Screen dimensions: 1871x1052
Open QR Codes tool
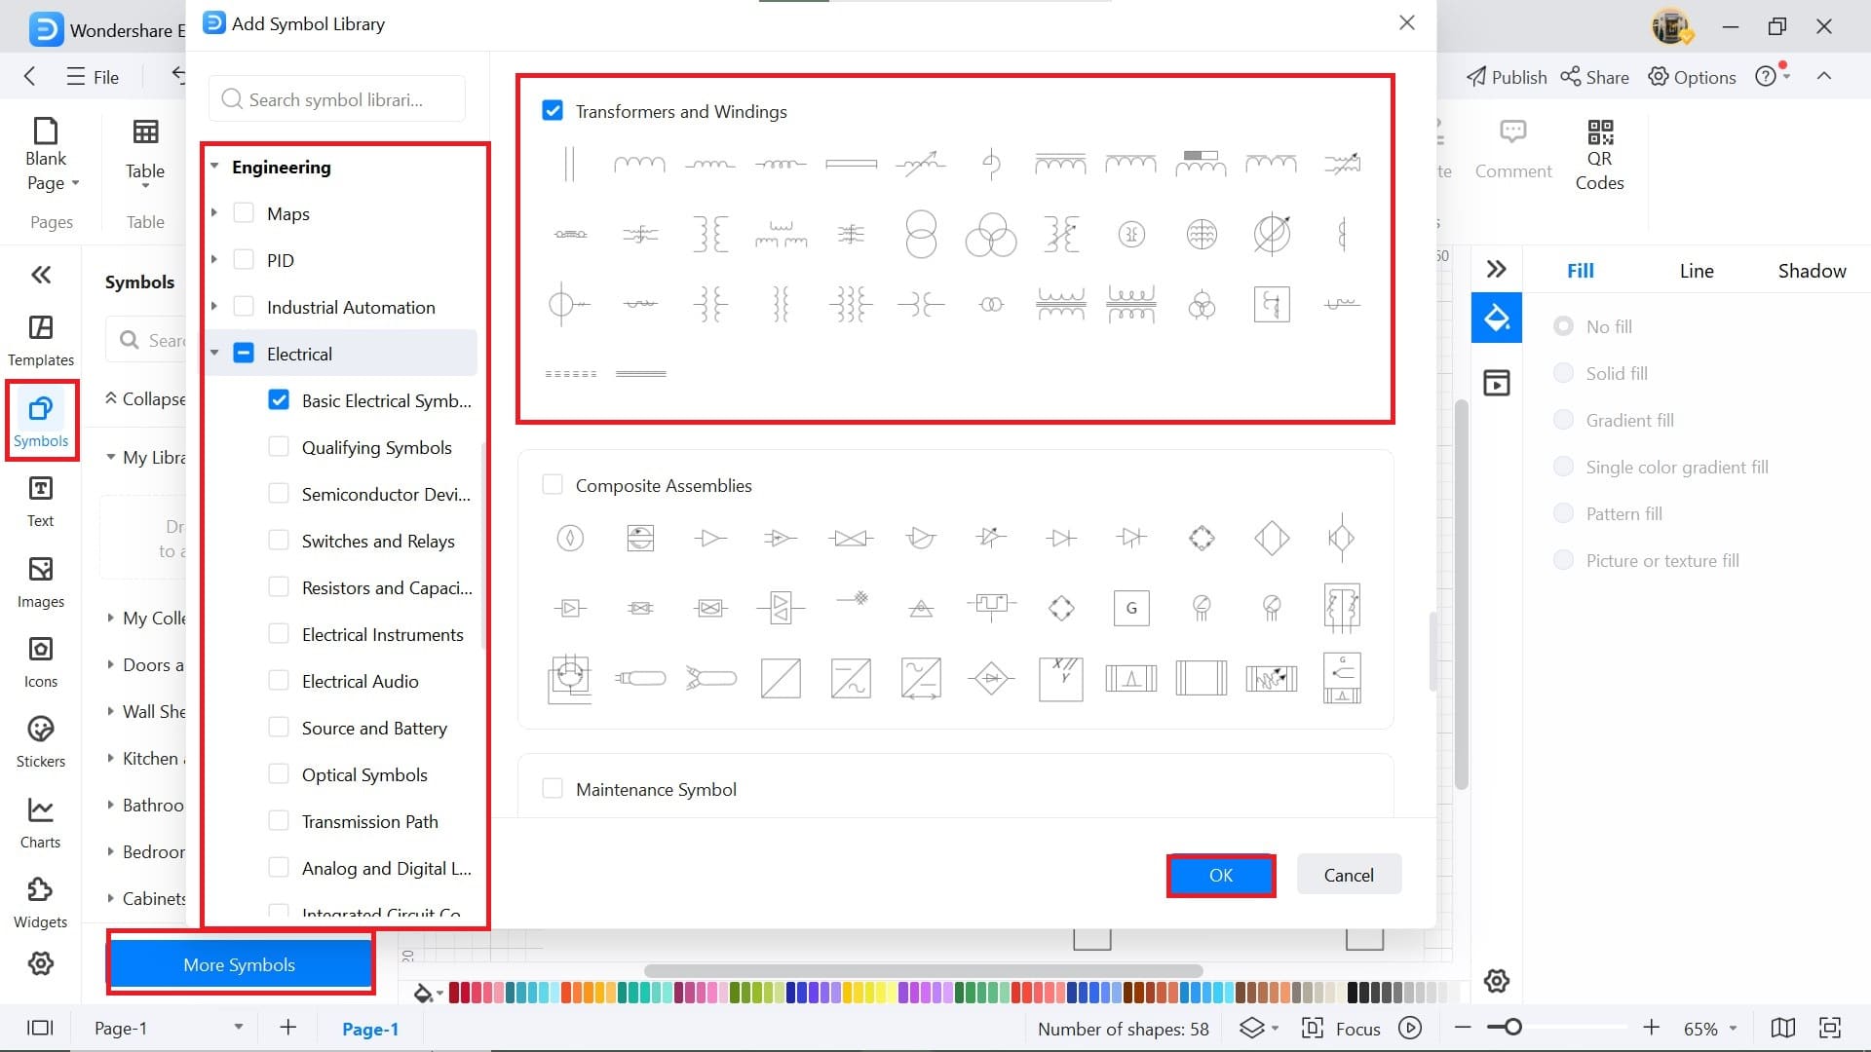tap(1600, 154)
